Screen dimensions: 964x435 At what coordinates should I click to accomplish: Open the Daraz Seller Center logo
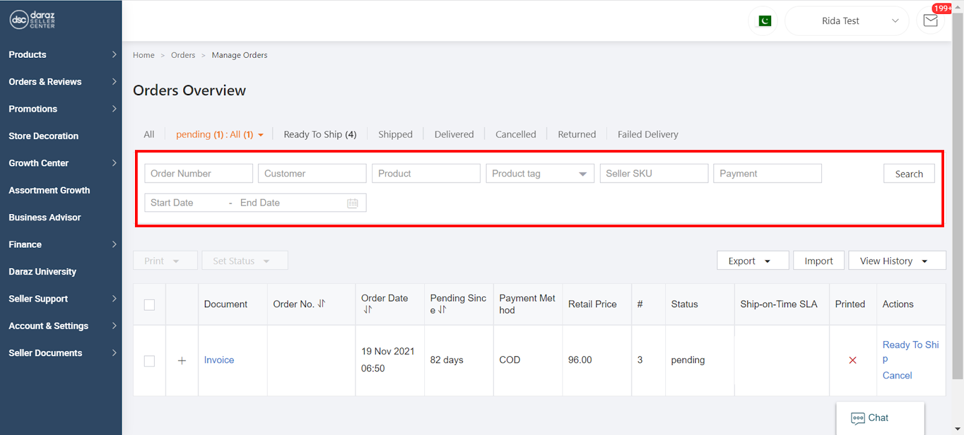tap(33, 20)
